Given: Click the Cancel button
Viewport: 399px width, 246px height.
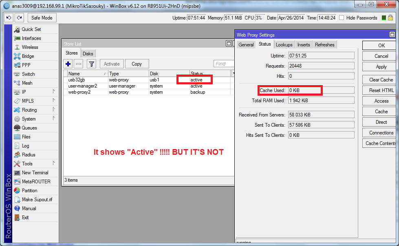Looking at the screenshot, I should [379, 56].
